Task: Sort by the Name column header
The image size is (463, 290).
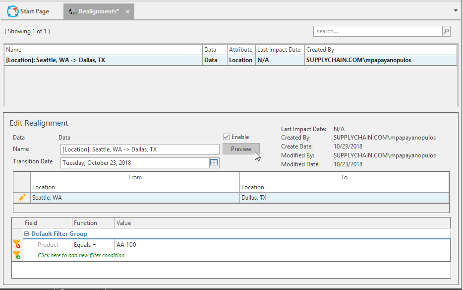Action: (x=103, y=50)
